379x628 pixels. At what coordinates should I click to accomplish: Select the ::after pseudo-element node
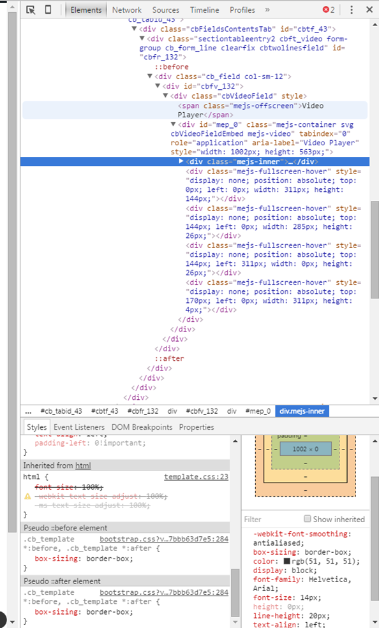pyautogui.click(x=170, y=358)
